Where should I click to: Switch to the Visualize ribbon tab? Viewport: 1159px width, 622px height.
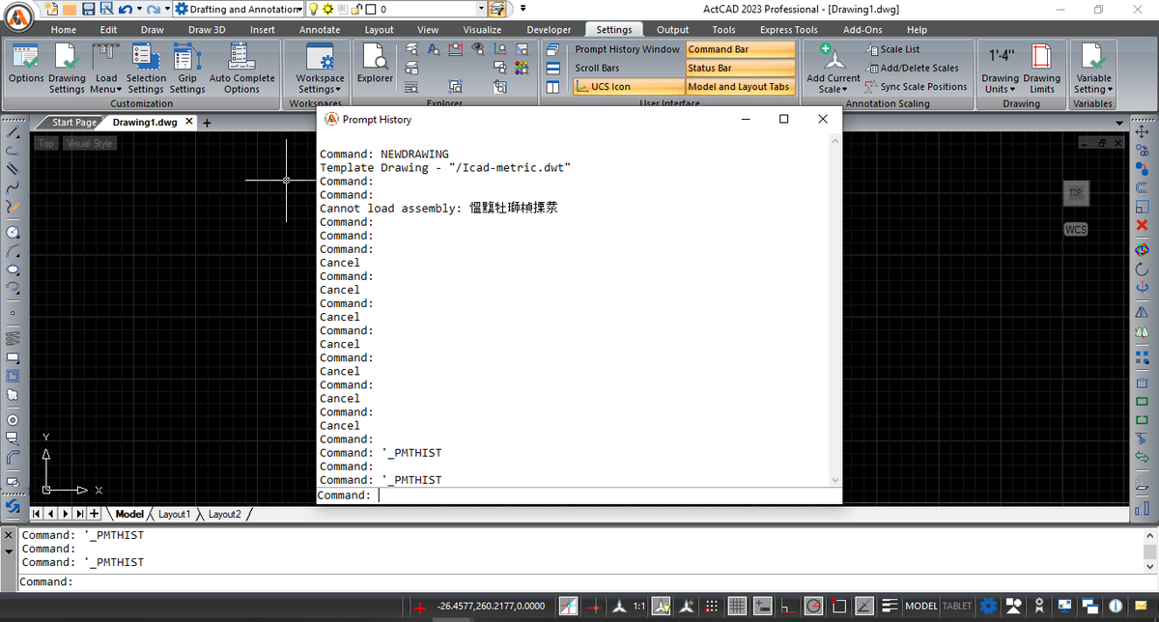pos(482,30)
